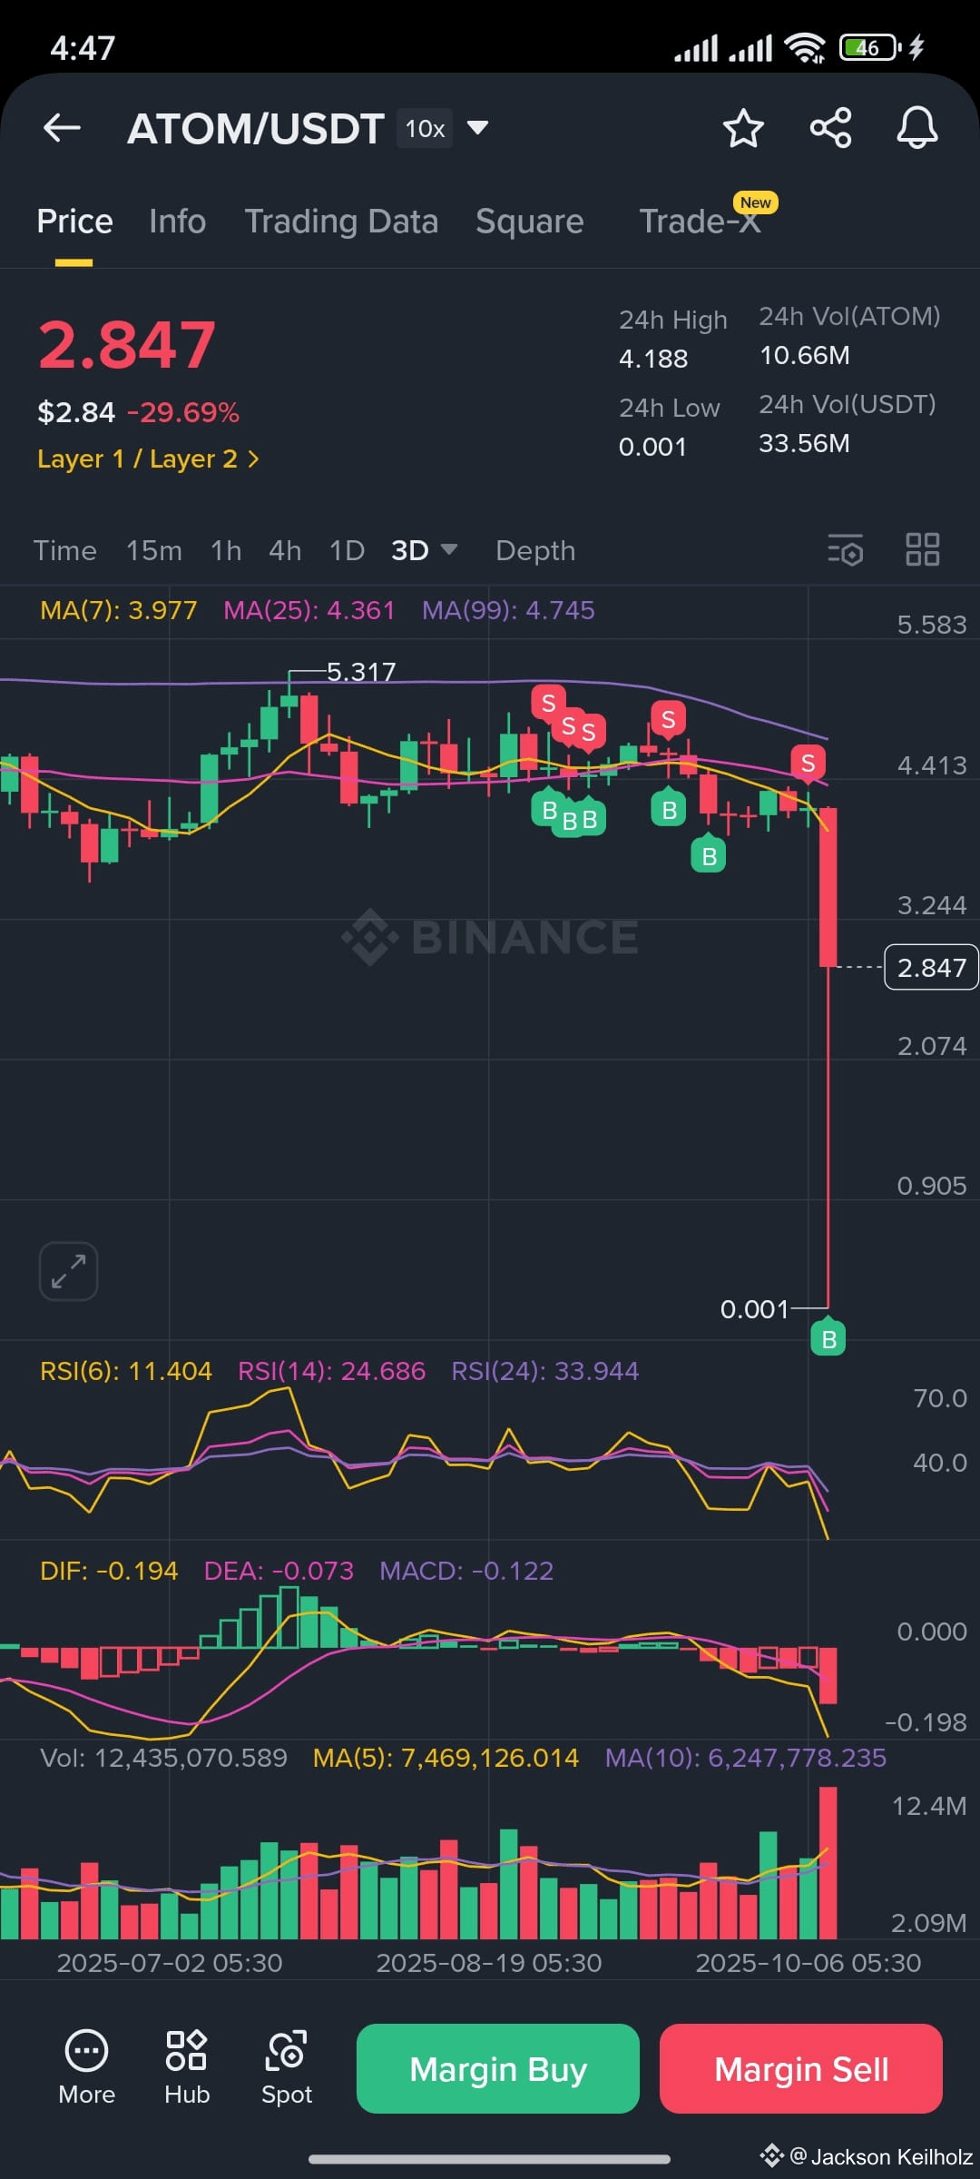Tap the Margin Sell button
980x2179 pixels.
tap(801, 2068)
